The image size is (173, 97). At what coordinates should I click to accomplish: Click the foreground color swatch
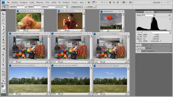click(x=3, y=86)
